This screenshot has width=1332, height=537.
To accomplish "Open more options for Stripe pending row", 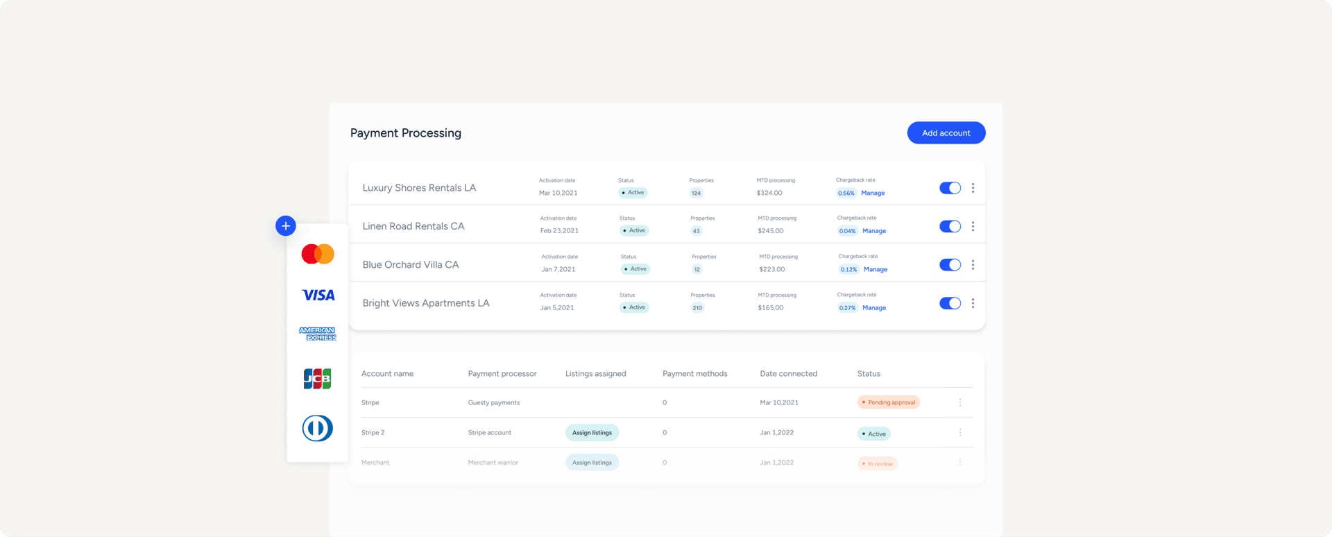I will tap(960, 402).
